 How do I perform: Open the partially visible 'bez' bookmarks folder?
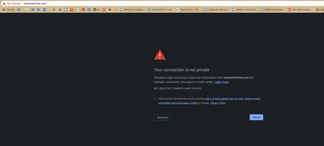pyautogui.click(x=320, y=10)
